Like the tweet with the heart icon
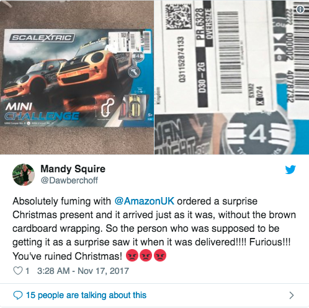The height and width of the screenshot is (308, 309). pyautogui.click(x=18, y=271)
